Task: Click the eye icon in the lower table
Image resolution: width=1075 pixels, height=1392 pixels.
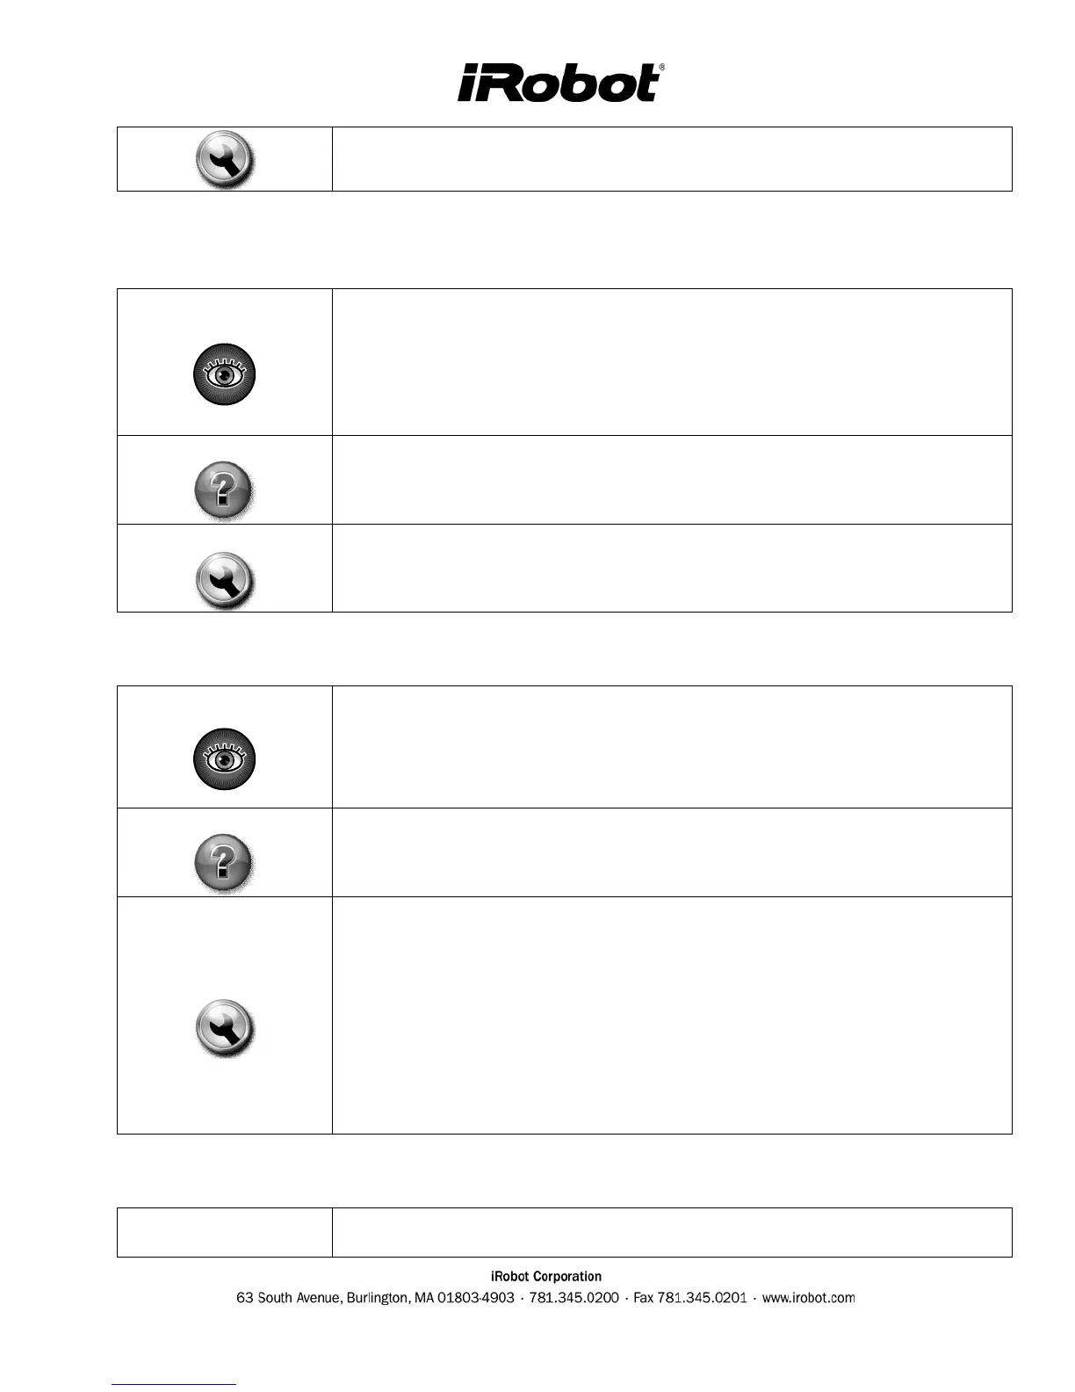Action: (x=224, y=758)
